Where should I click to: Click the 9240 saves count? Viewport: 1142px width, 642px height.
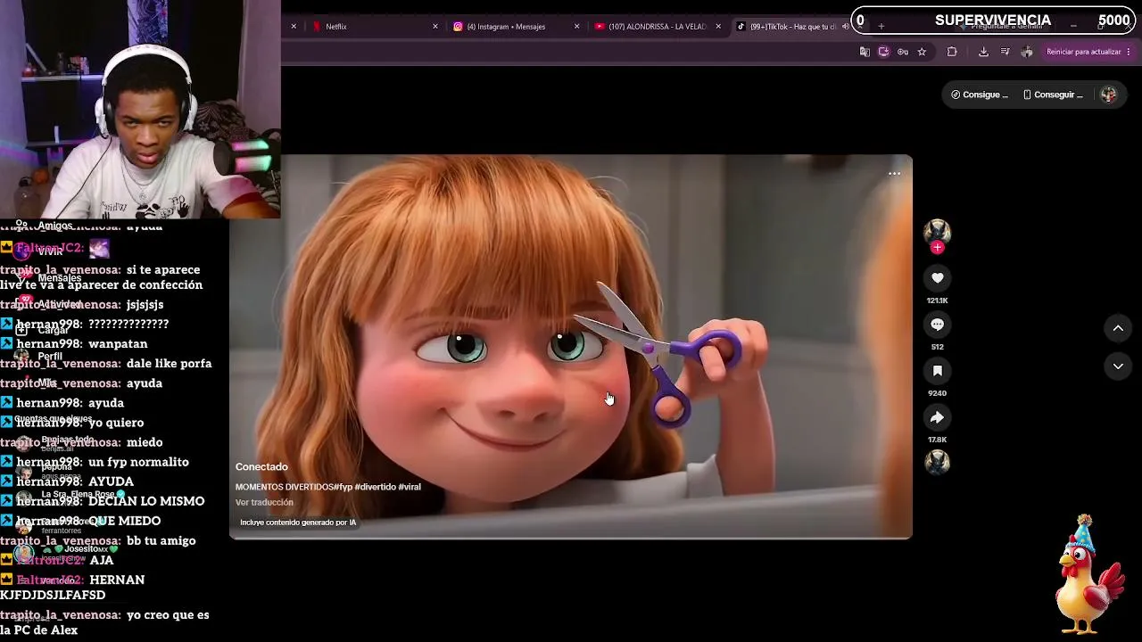coord(937,393)
